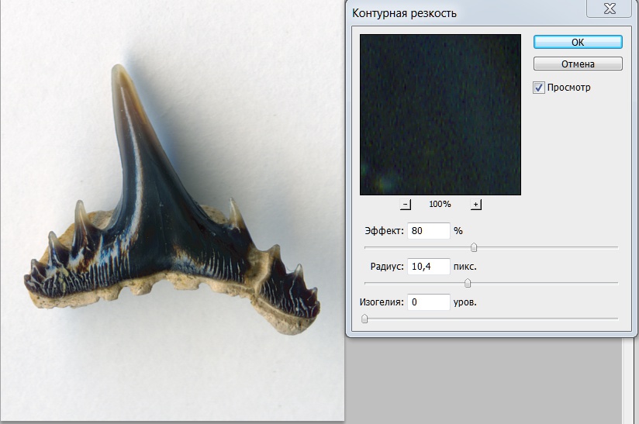The width and height of the screenshot is (639, 424).
Task: Click the Эффект slider handle
Action: pyautogui.click(x=474, y=247)
